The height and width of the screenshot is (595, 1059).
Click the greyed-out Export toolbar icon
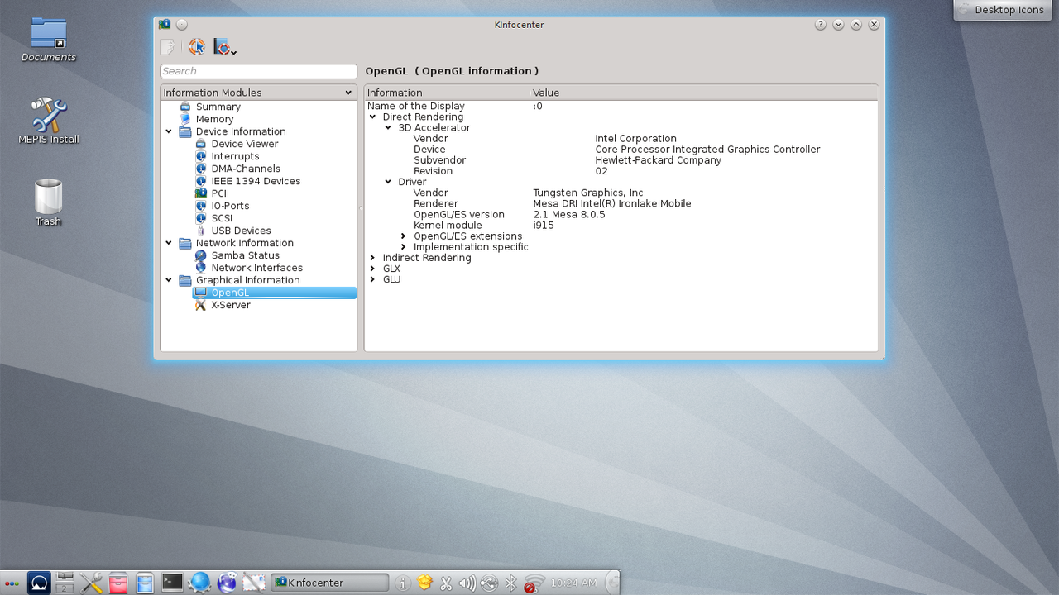(x=167, y=47)
